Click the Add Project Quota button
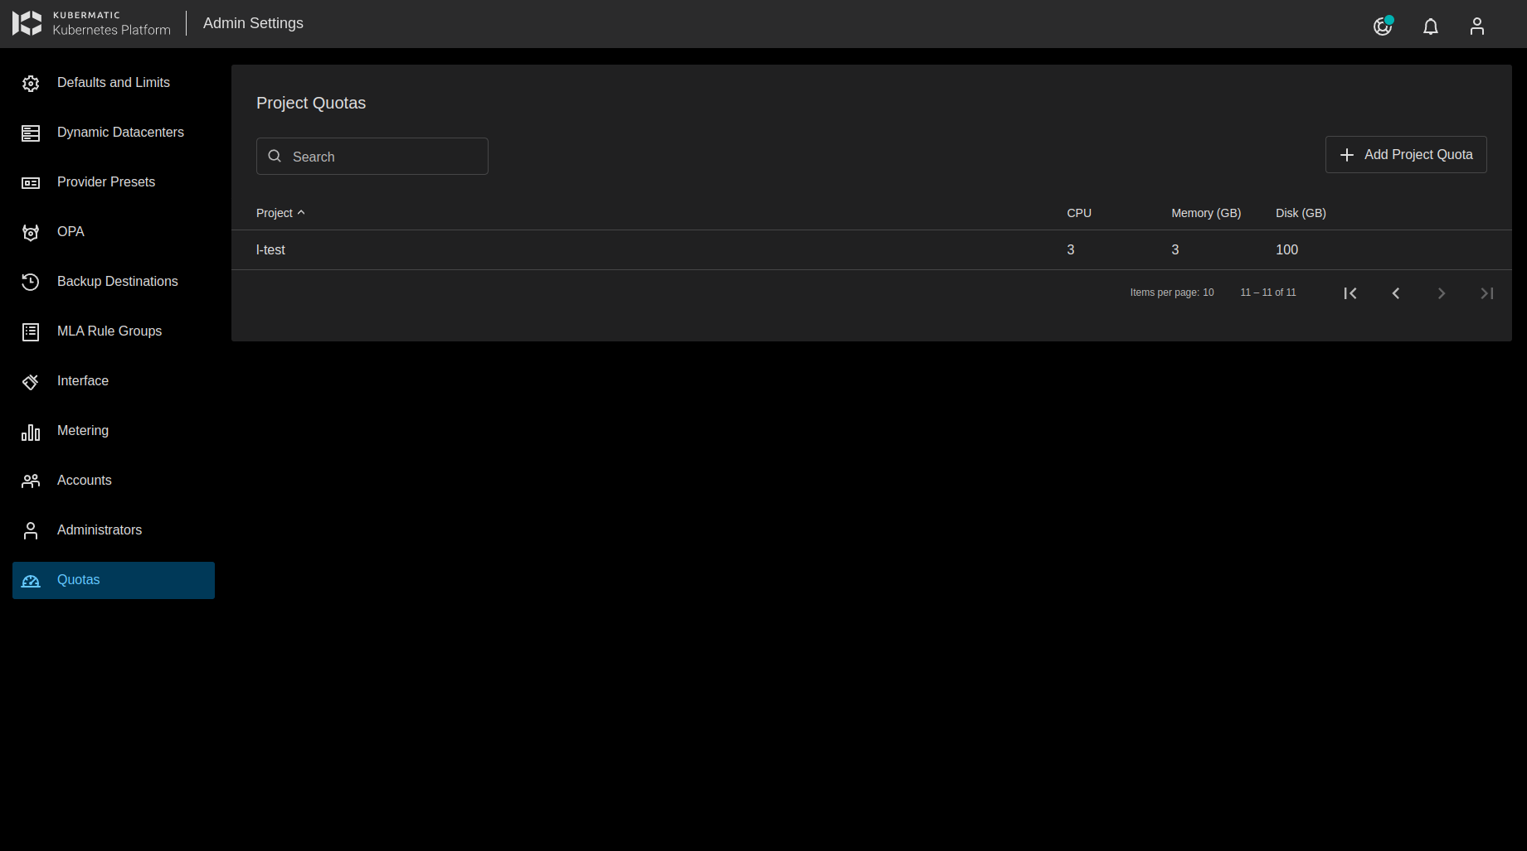Viewport: 1527px width, 851px height. click(x=1406, y=155)
